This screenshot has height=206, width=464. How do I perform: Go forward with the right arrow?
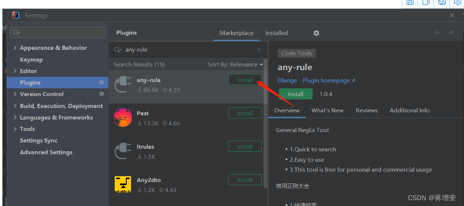click(x=451, y=33)
